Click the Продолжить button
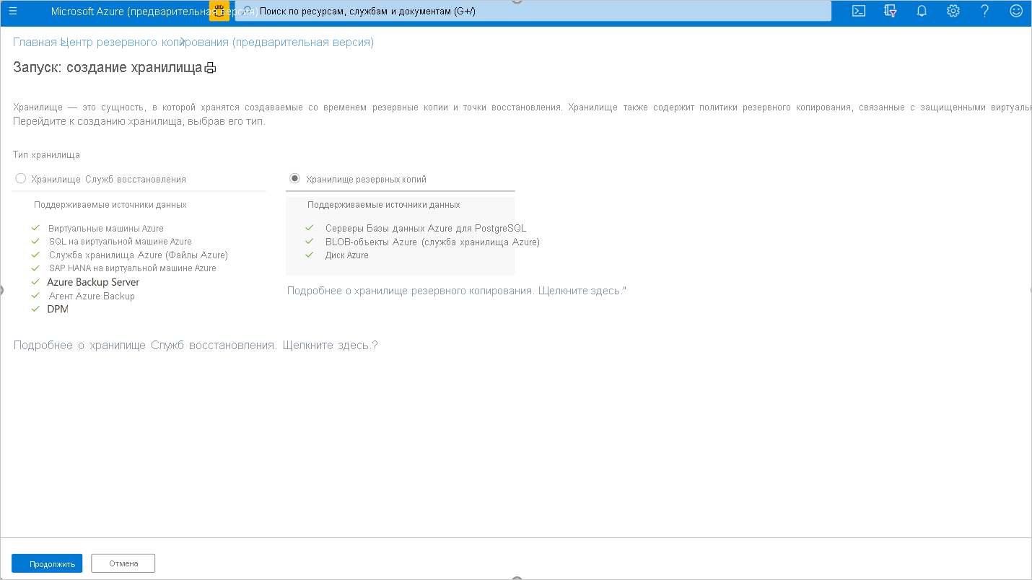 [x=47, y=563]
